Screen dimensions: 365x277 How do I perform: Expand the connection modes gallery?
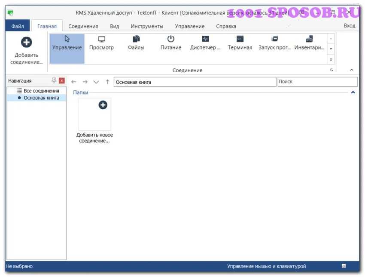[331, 59]
